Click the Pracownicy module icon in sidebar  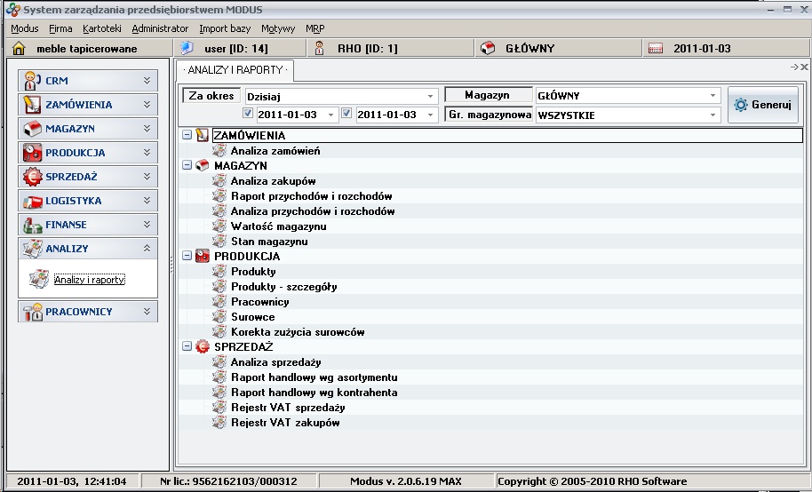pyautogui.click(x=32, y=312)
